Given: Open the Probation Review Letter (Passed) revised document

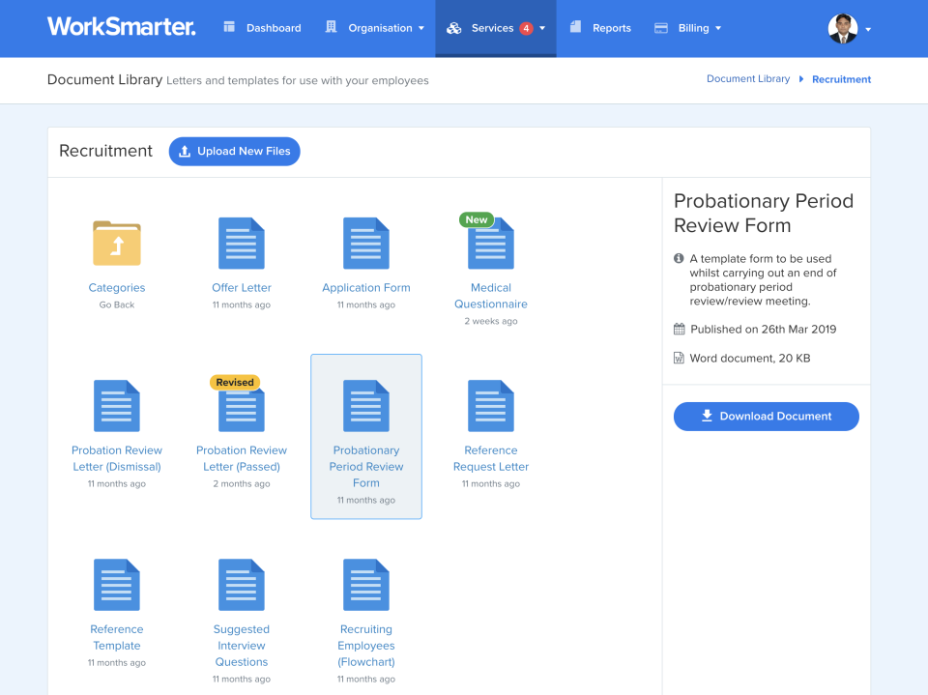Looking at the screenshot, I should (x=241, y=406).
